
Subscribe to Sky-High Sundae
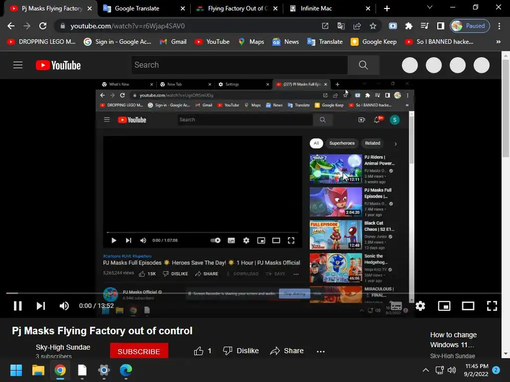139,351
